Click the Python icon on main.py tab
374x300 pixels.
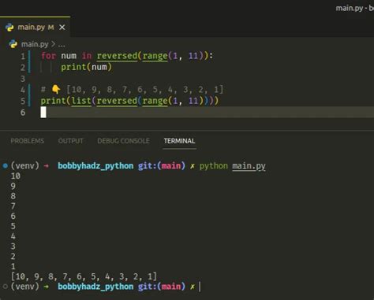tap(9, 28)
